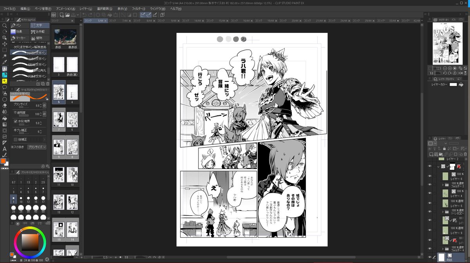
Task: Delete sub tool with the trash icon
Action: [48, 83]
